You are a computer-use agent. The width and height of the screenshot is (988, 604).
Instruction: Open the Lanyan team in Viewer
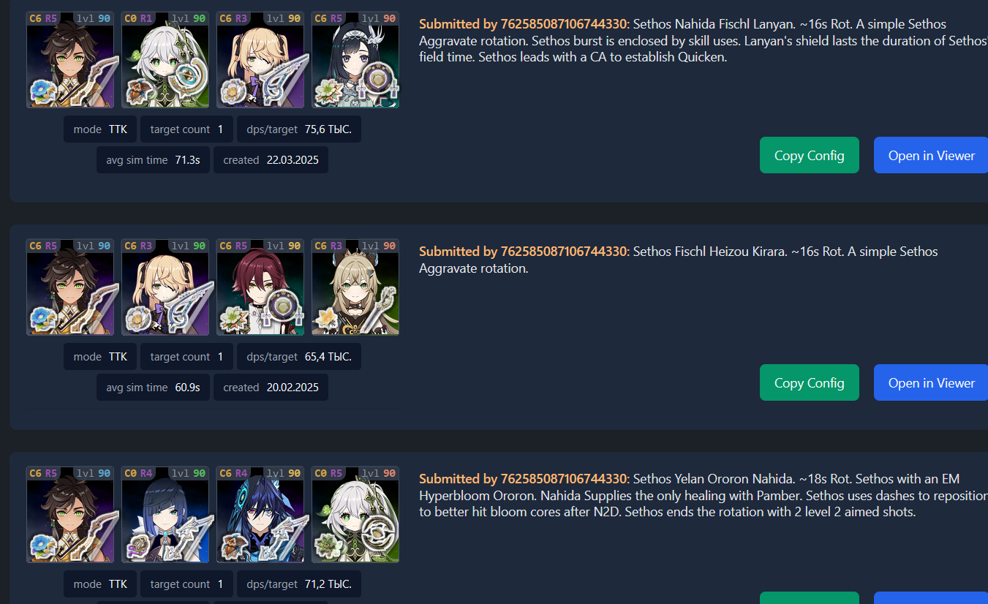pyautogui.click(x=931, y=155)
